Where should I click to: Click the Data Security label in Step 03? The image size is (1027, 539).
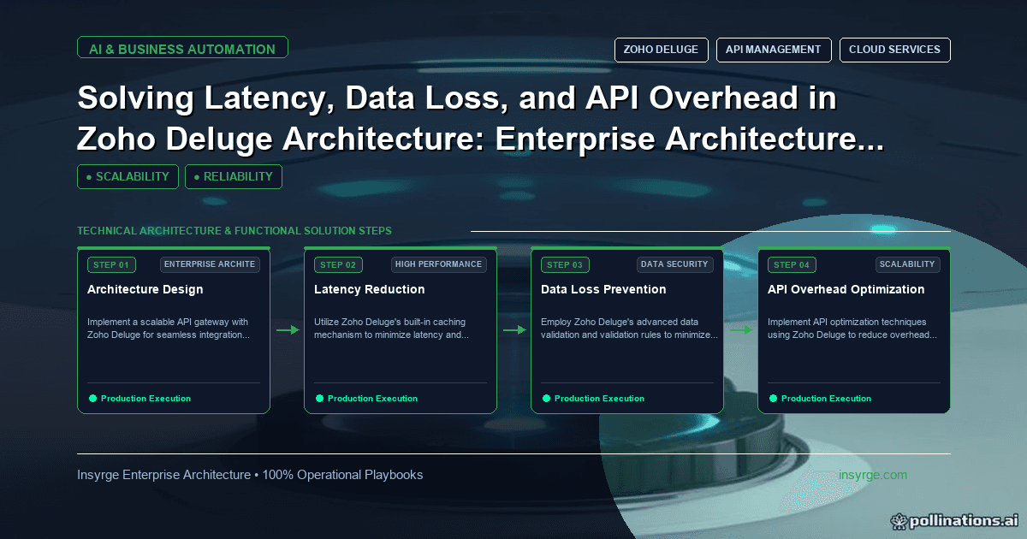coord(675,264)
